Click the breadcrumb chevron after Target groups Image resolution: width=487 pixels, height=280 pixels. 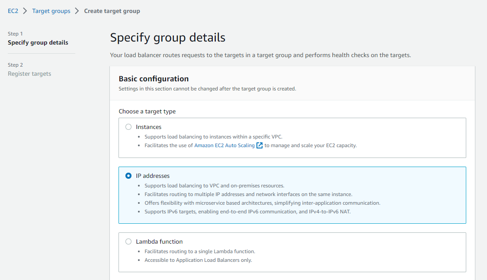coord(77,11)
